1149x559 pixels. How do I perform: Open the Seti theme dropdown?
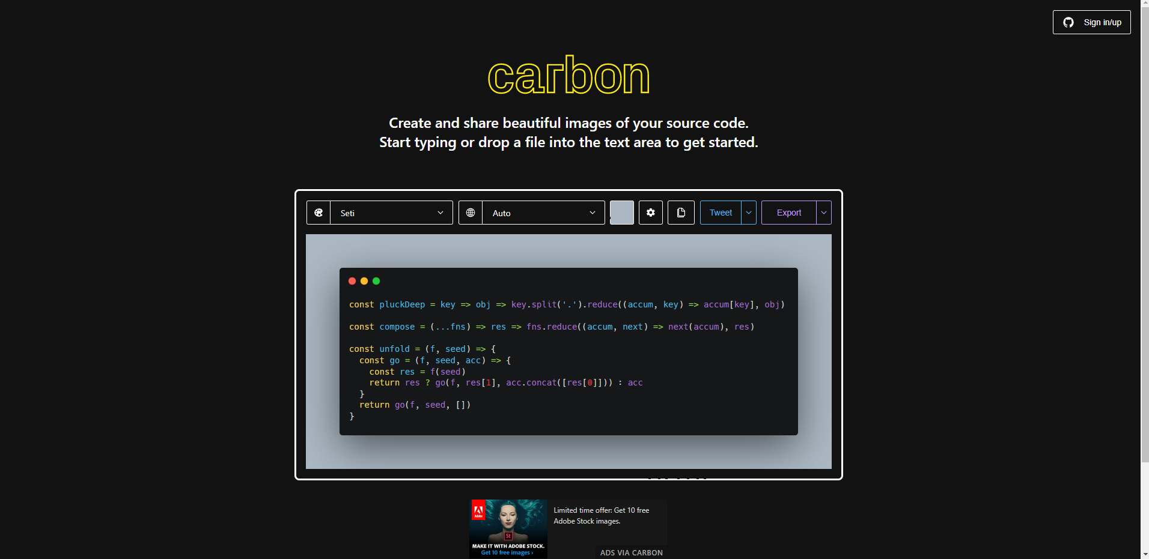(x=391, y=213)
